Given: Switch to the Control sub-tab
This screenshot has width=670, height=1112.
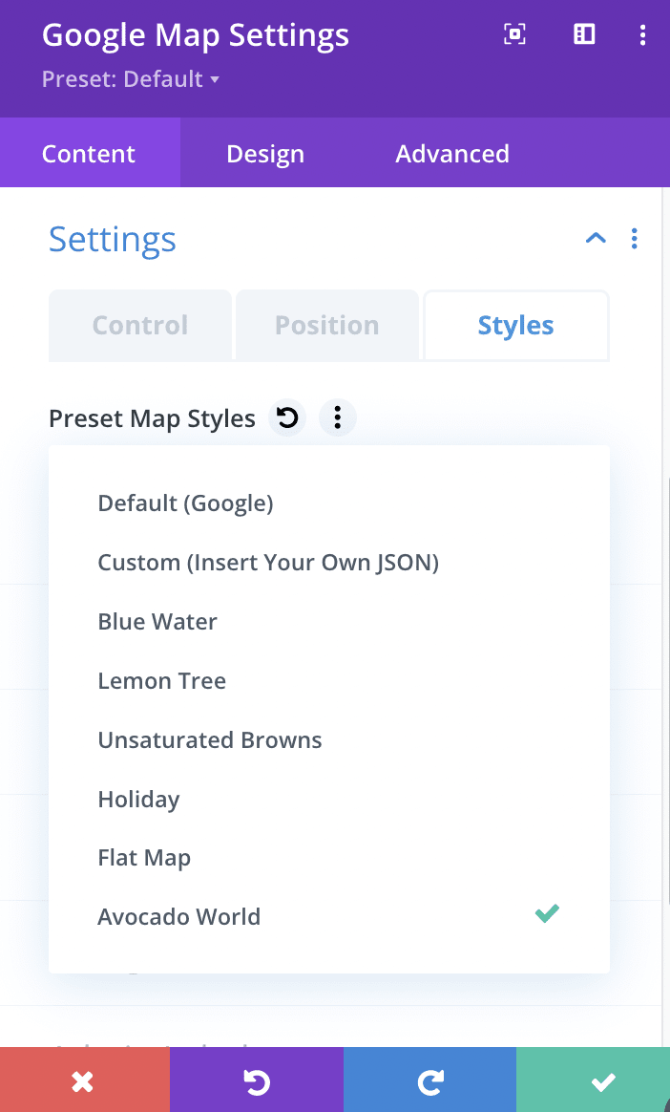Looking at the screenshot, I should click(x=140, y=326).
